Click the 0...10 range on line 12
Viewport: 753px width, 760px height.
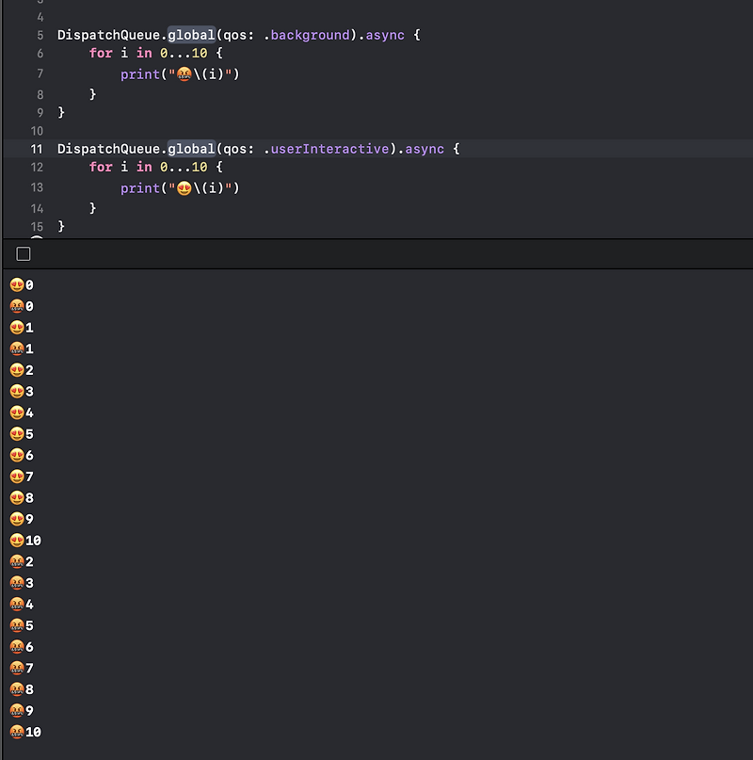click(184, 167)
